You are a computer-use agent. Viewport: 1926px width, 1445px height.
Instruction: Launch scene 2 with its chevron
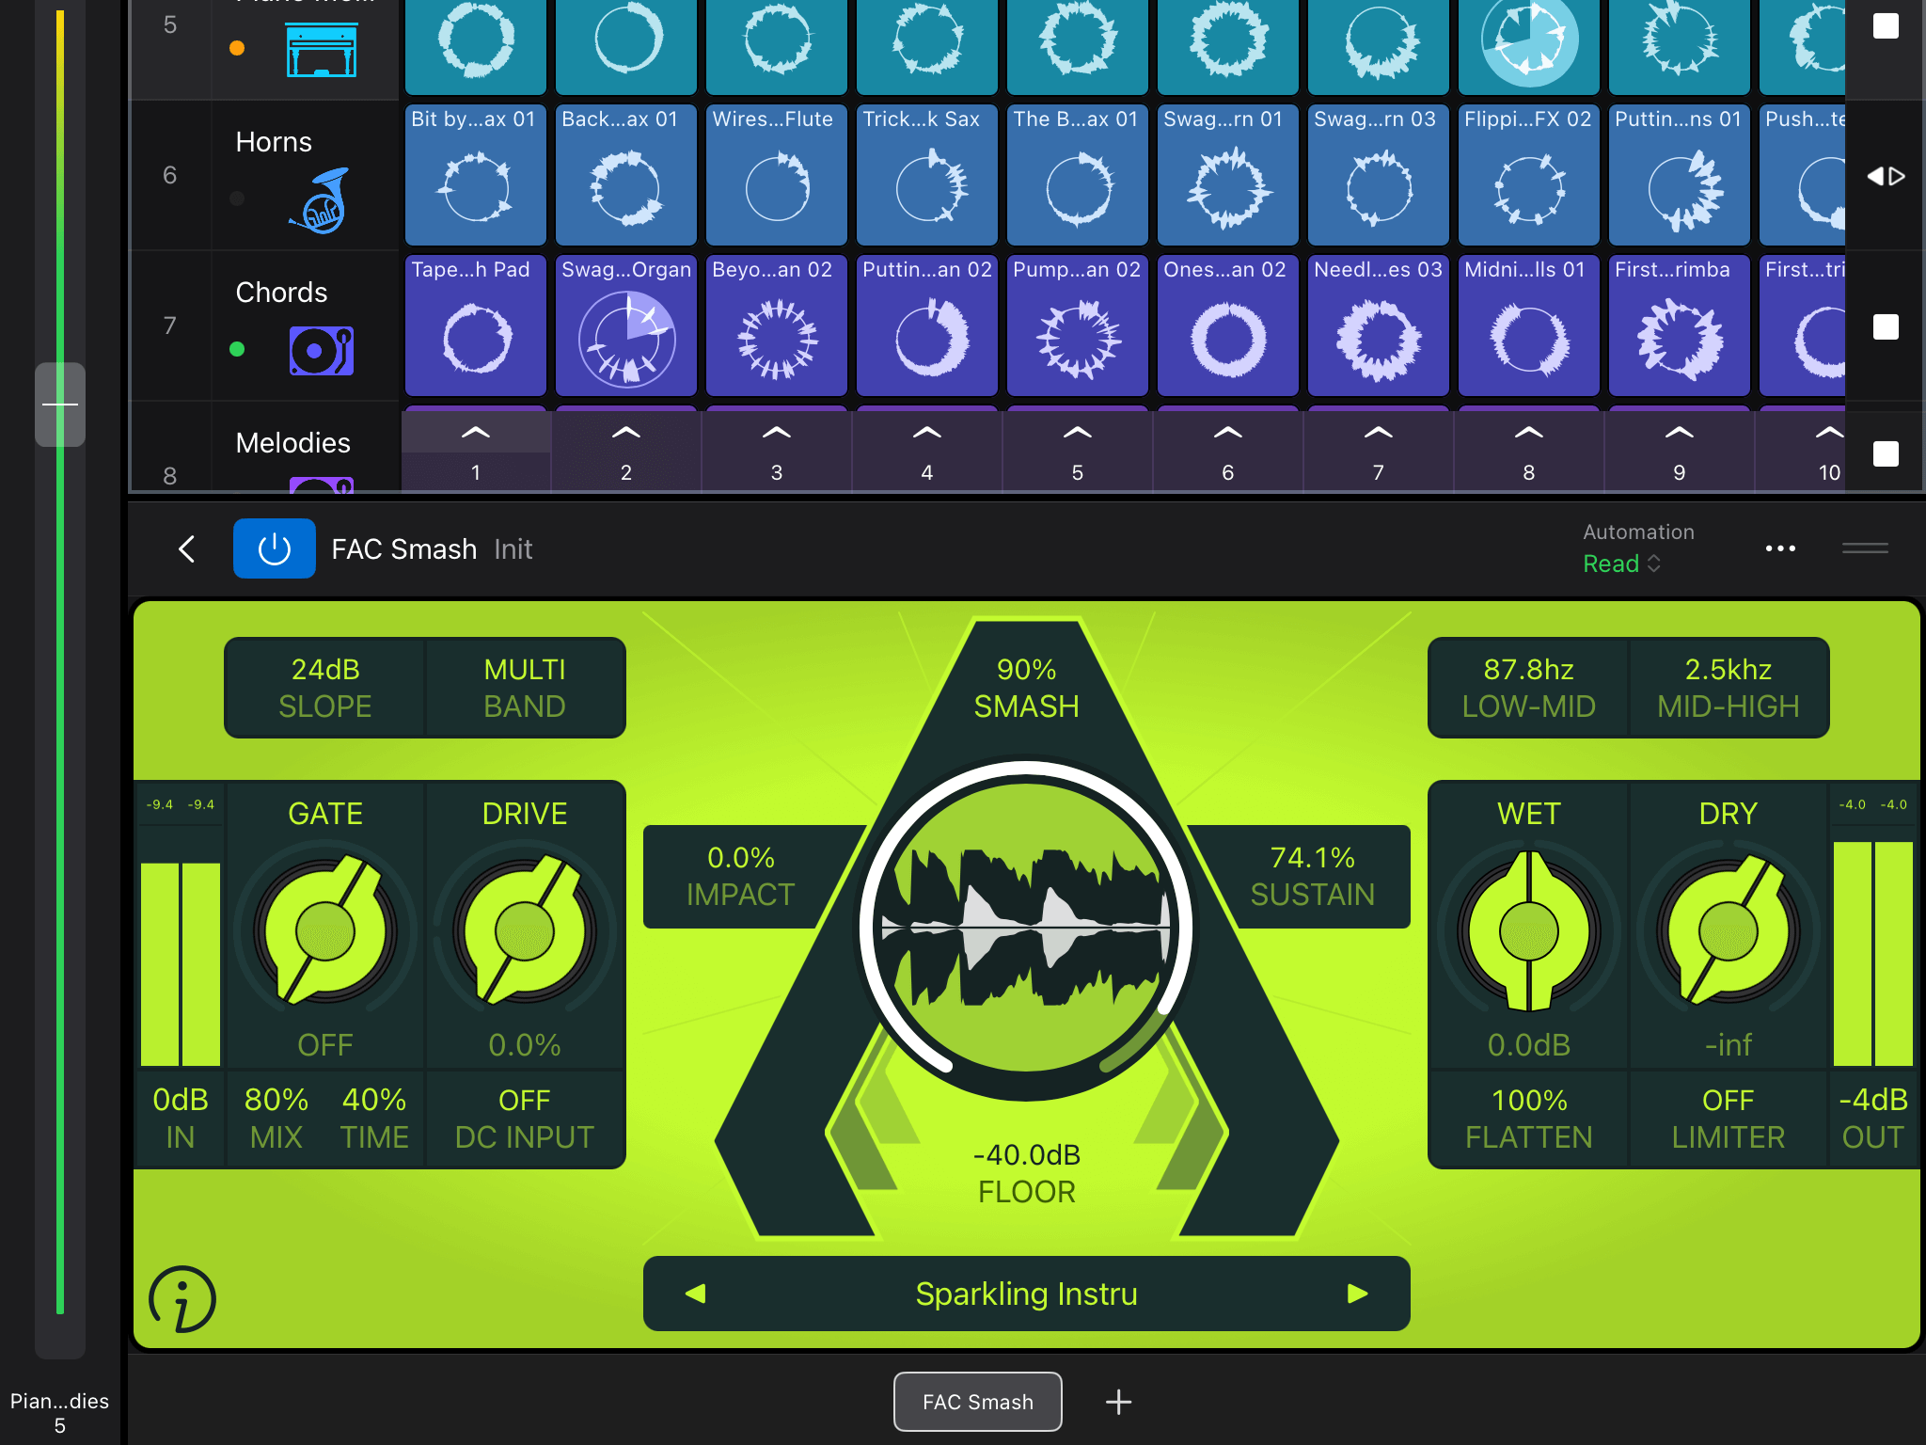(626, 433)
